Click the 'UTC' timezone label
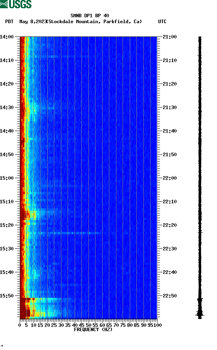 pyautogui.click(x=162, y=22)
